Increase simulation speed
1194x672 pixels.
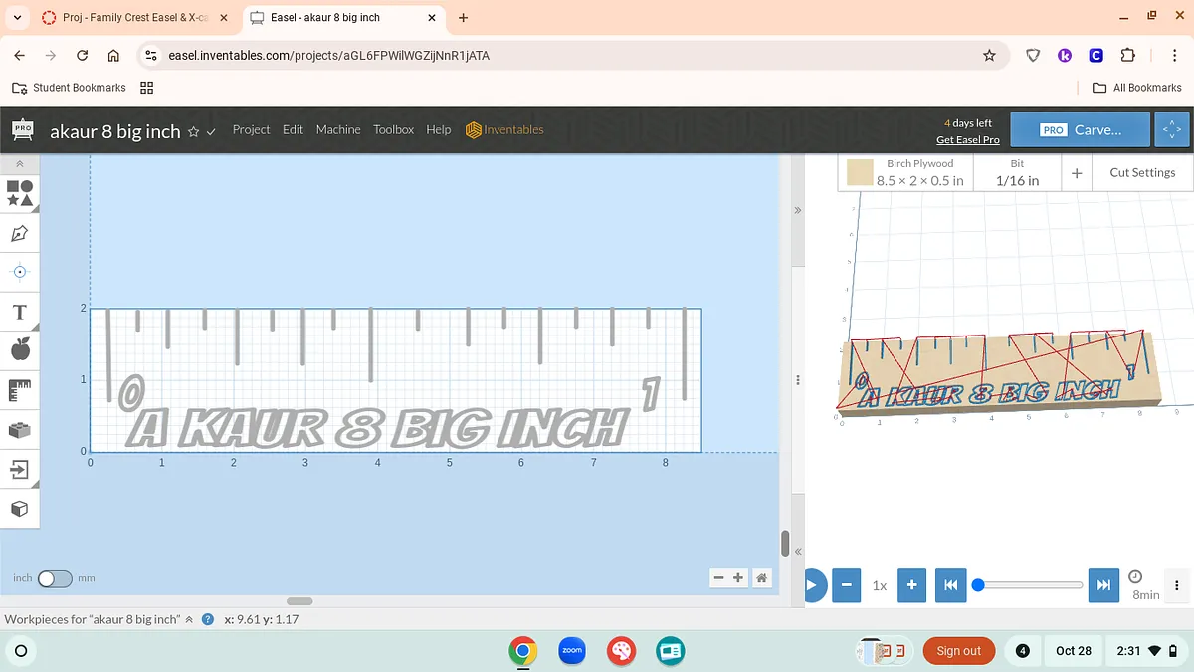tap(912, 585)
